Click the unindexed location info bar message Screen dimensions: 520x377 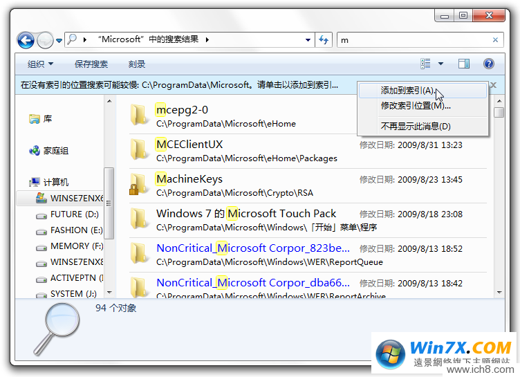(179, 85)
